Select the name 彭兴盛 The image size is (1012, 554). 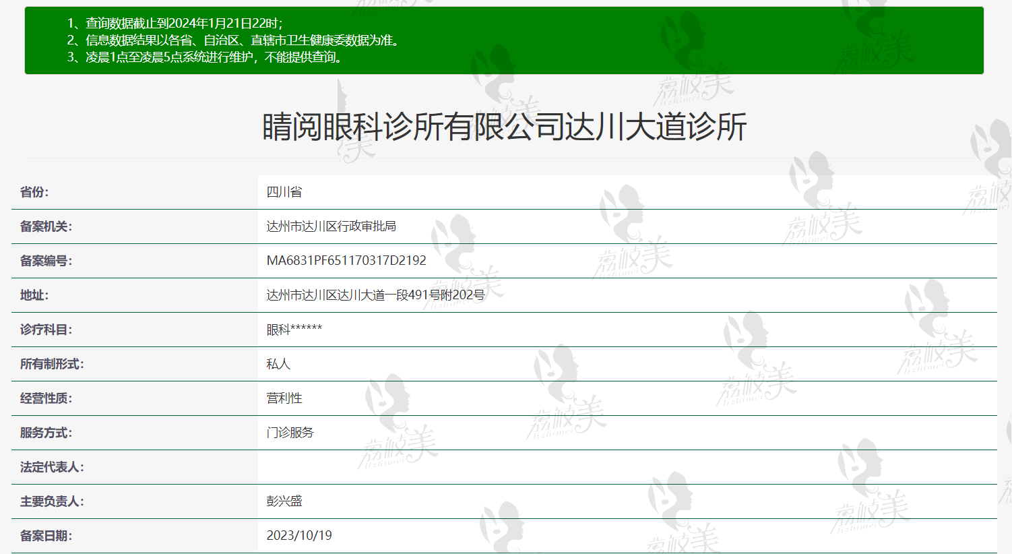284,501
